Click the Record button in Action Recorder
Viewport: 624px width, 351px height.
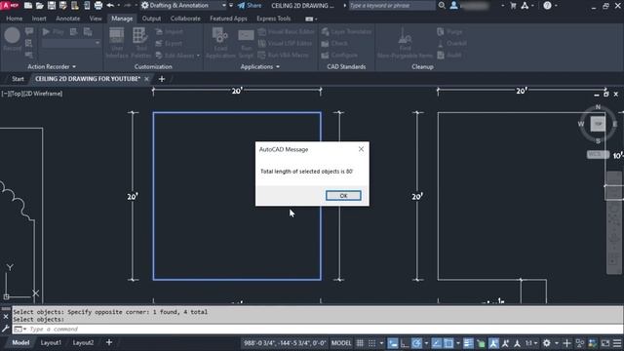13,39
